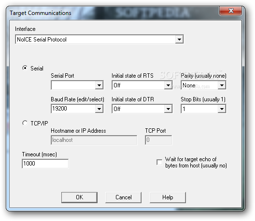Click the 'NoICE Serial Protocol' interface text
The width and height of the screenshot is (255, 221).
(x=42, y=40)
